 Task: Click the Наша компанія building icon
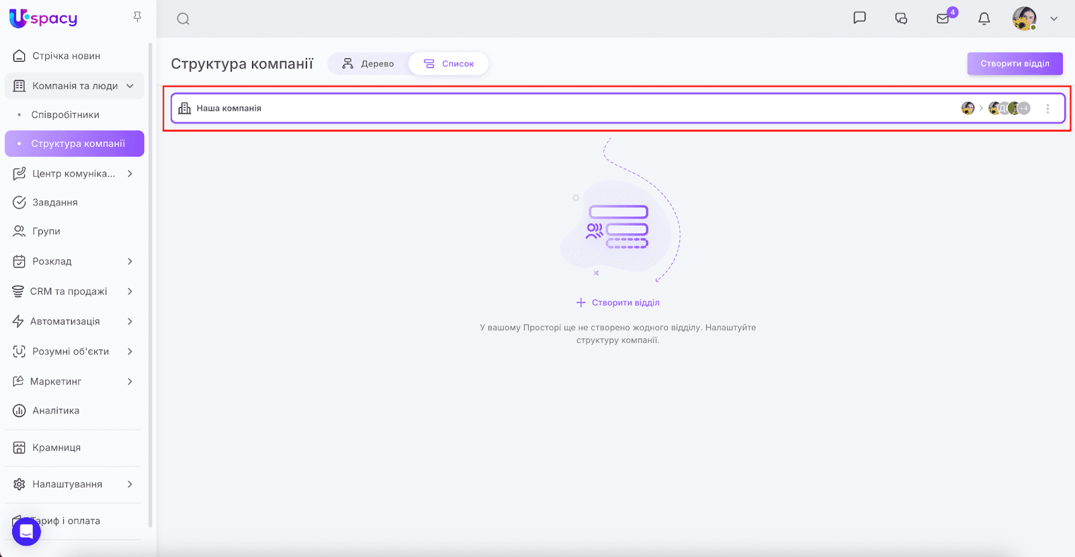[185, 108]
